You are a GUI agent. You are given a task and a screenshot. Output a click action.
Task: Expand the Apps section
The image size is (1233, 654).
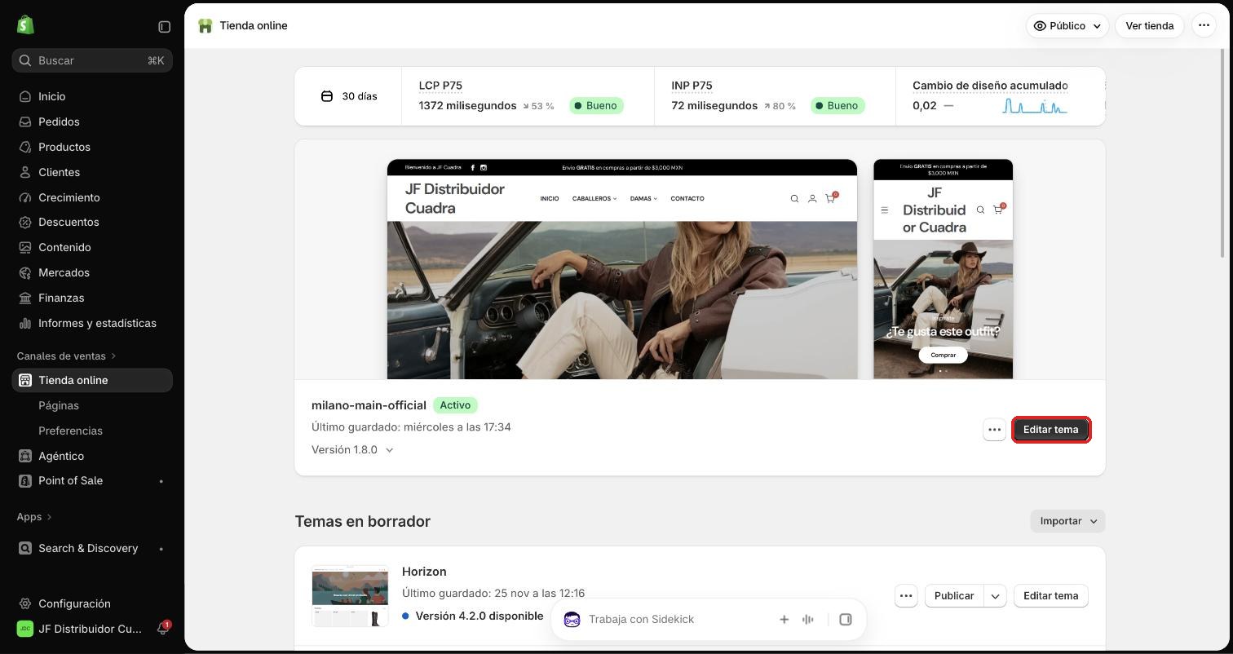pyautogui.click(x=34, y=517)
